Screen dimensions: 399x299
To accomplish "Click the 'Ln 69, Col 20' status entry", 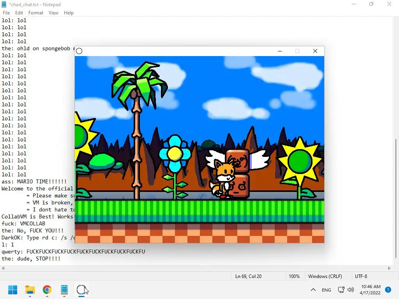I will pyautogui.click(x=248, y=276).
